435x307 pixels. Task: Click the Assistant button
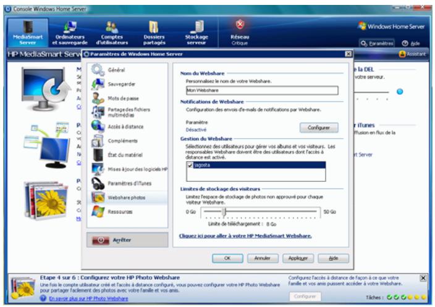pyautogui.click(x=412, y=54)
